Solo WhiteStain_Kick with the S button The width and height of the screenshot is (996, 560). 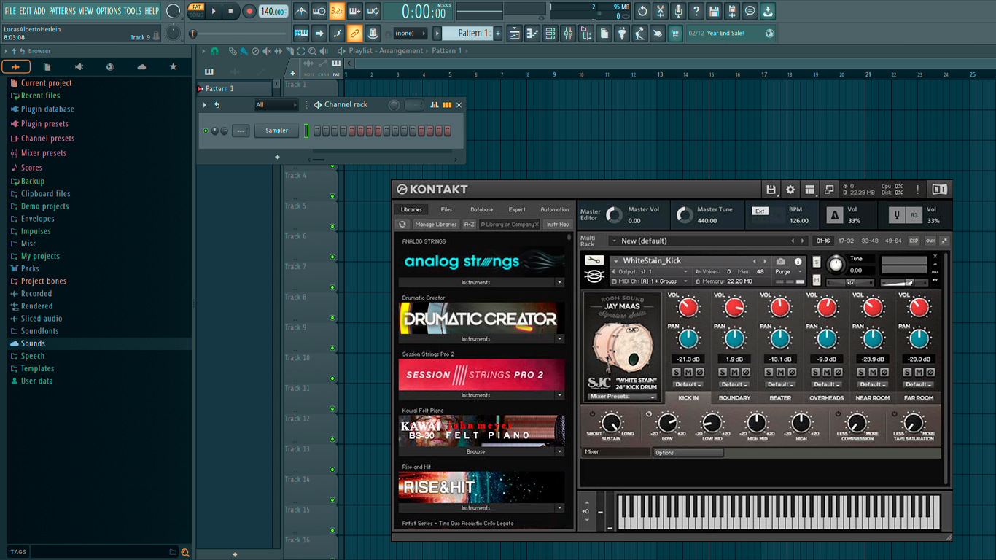817,261
